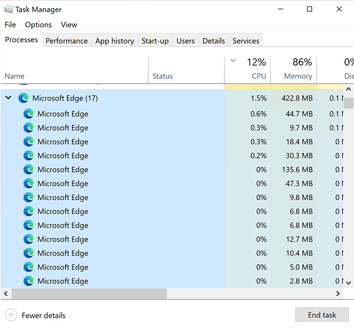
Task: Click the Edge icon of the 422.8 MB group
Action: [23, 98]
